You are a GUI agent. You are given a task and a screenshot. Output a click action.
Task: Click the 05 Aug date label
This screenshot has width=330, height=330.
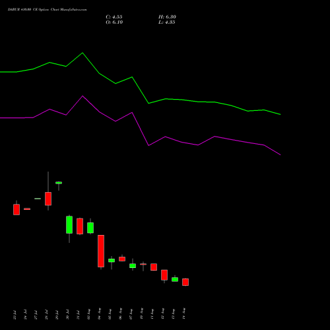coord(110,314)
